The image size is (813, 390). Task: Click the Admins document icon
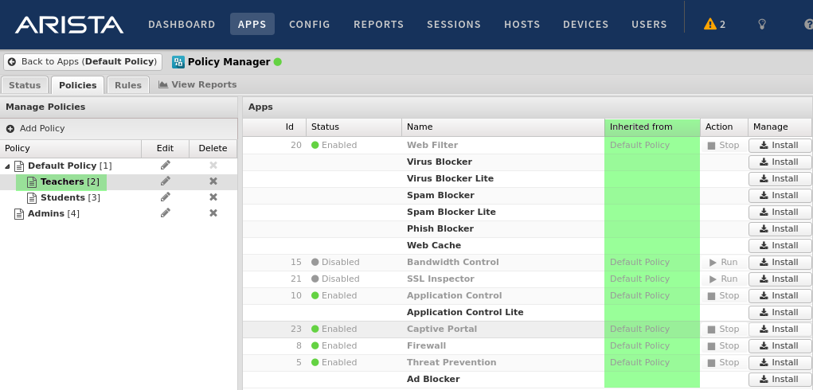tap(19, 214)
